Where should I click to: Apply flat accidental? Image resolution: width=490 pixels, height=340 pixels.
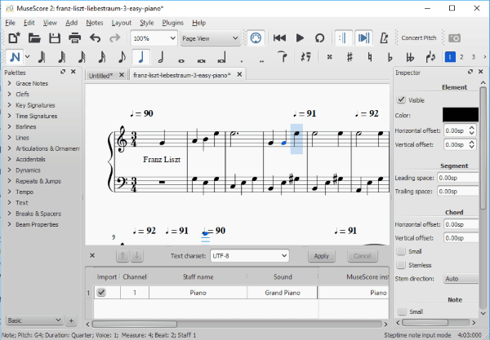390,57
